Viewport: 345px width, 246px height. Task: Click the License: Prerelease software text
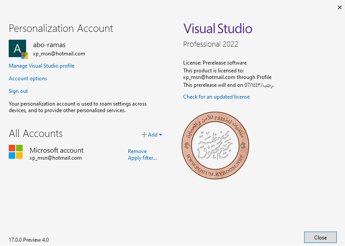(x=215, y=63)
